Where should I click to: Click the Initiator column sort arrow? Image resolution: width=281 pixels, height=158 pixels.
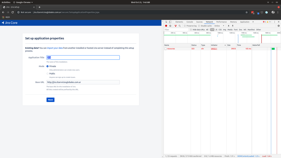(225, 45)
